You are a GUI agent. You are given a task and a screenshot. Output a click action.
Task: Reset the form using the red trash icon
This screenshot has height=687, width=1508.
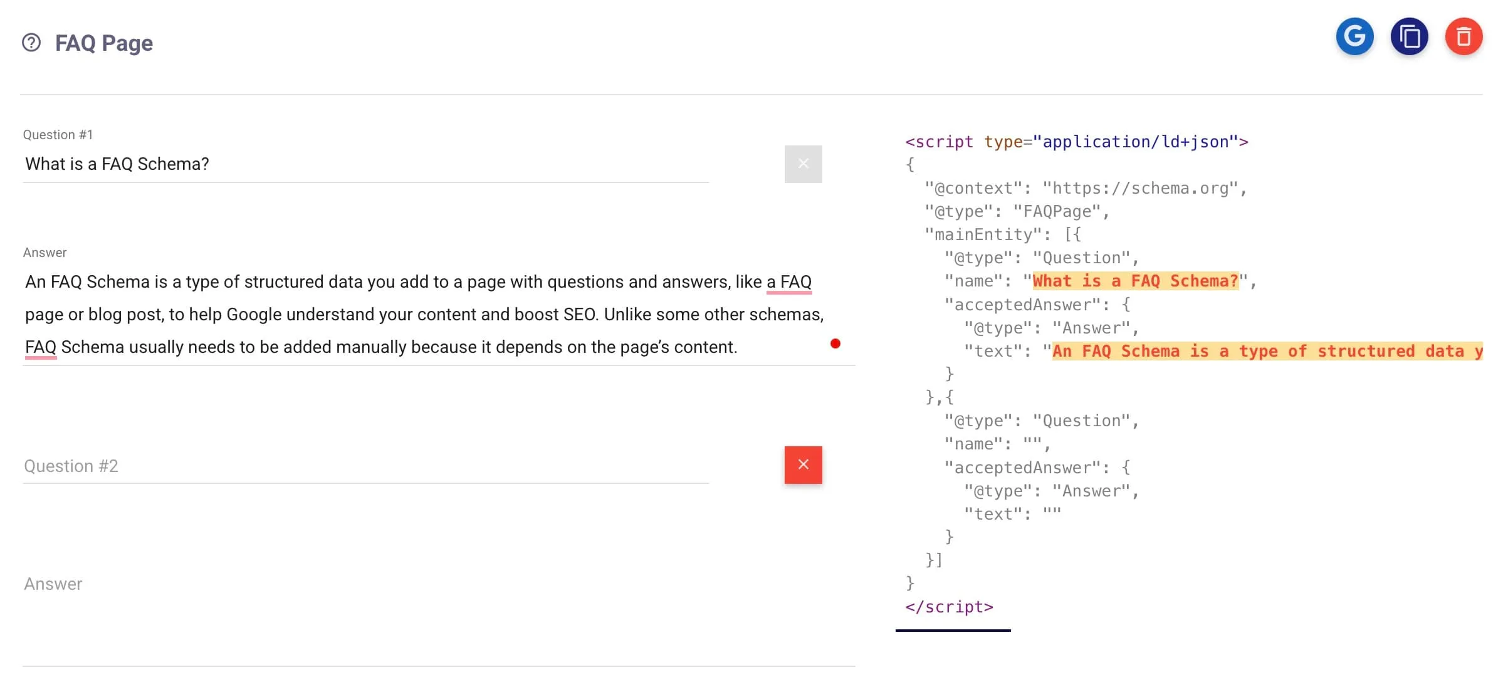[1463, 36]
